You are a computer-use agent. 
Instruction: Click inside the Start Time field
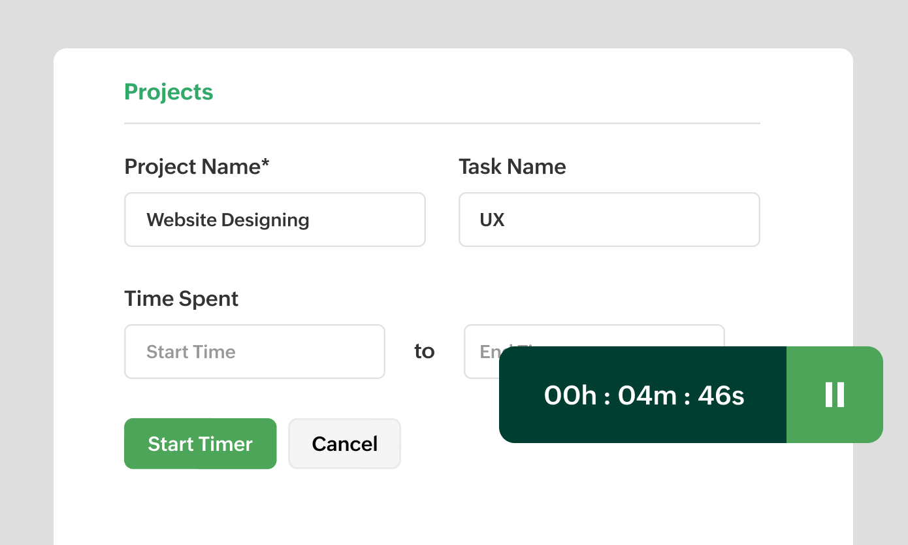click(255, 352)
